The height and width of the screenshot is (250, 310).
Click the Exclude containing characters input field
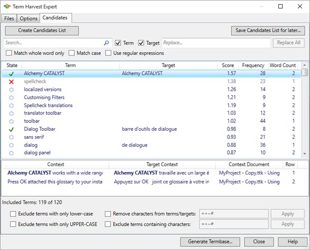pyautogui.click(x=234, y=224)
